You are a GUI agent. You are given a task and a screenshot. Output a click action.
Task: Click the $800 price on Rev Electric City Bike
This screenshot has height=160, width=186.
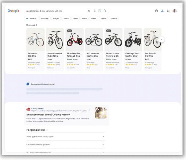pos(147,59)
